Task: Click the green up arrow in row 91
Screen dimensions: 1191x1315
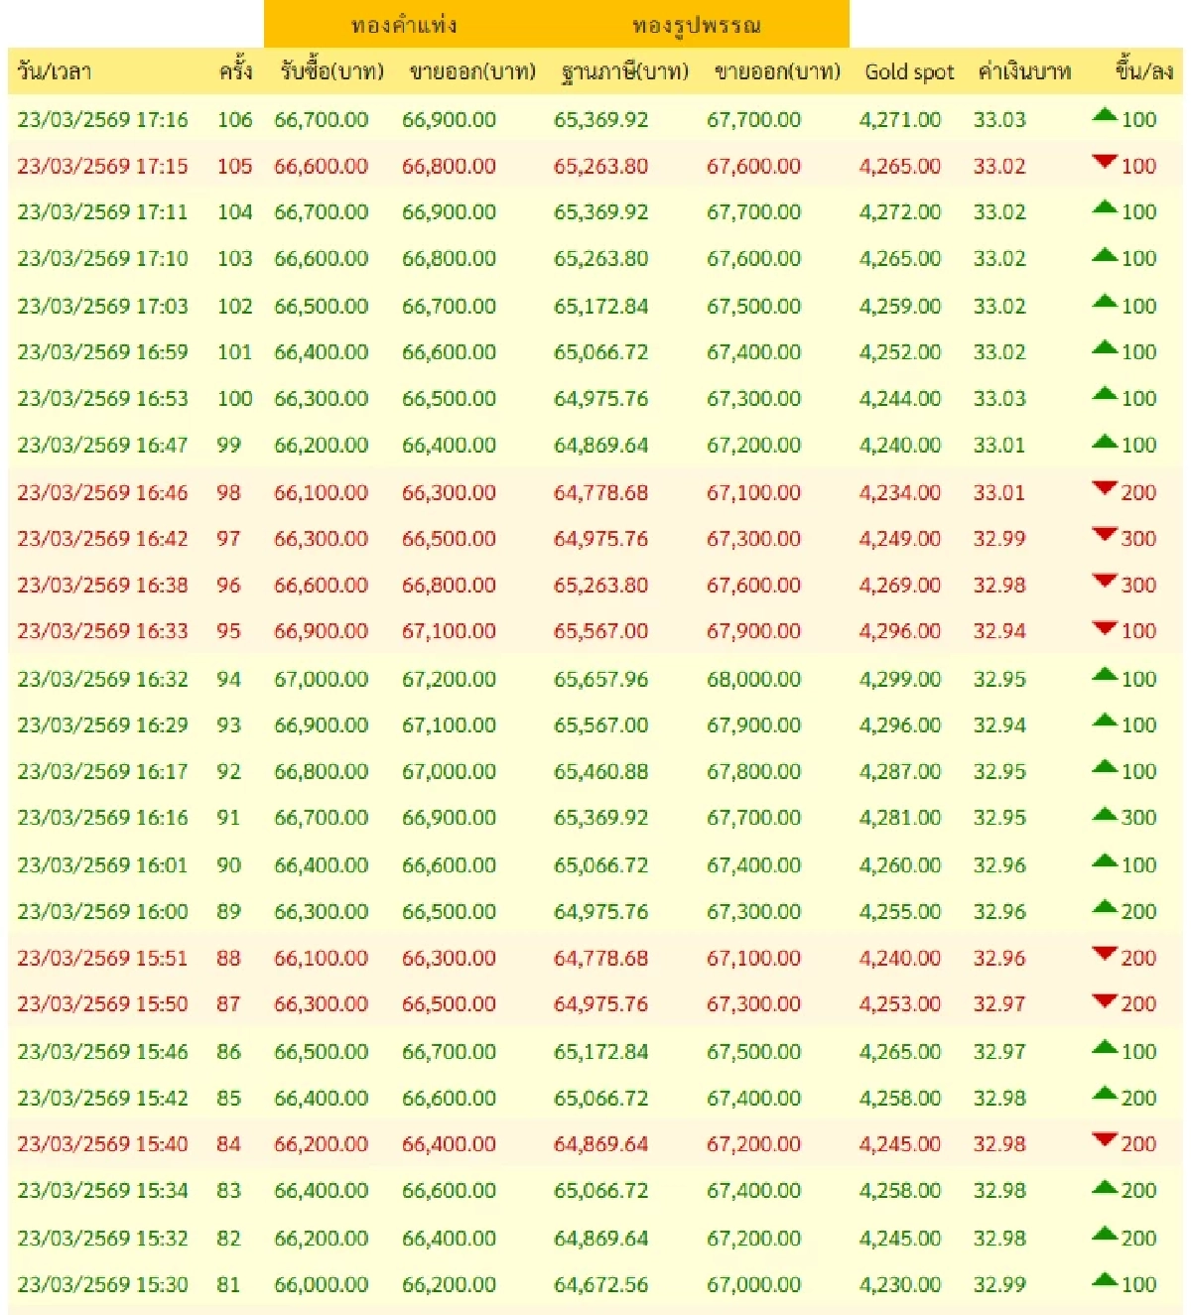Action: 1104,815
